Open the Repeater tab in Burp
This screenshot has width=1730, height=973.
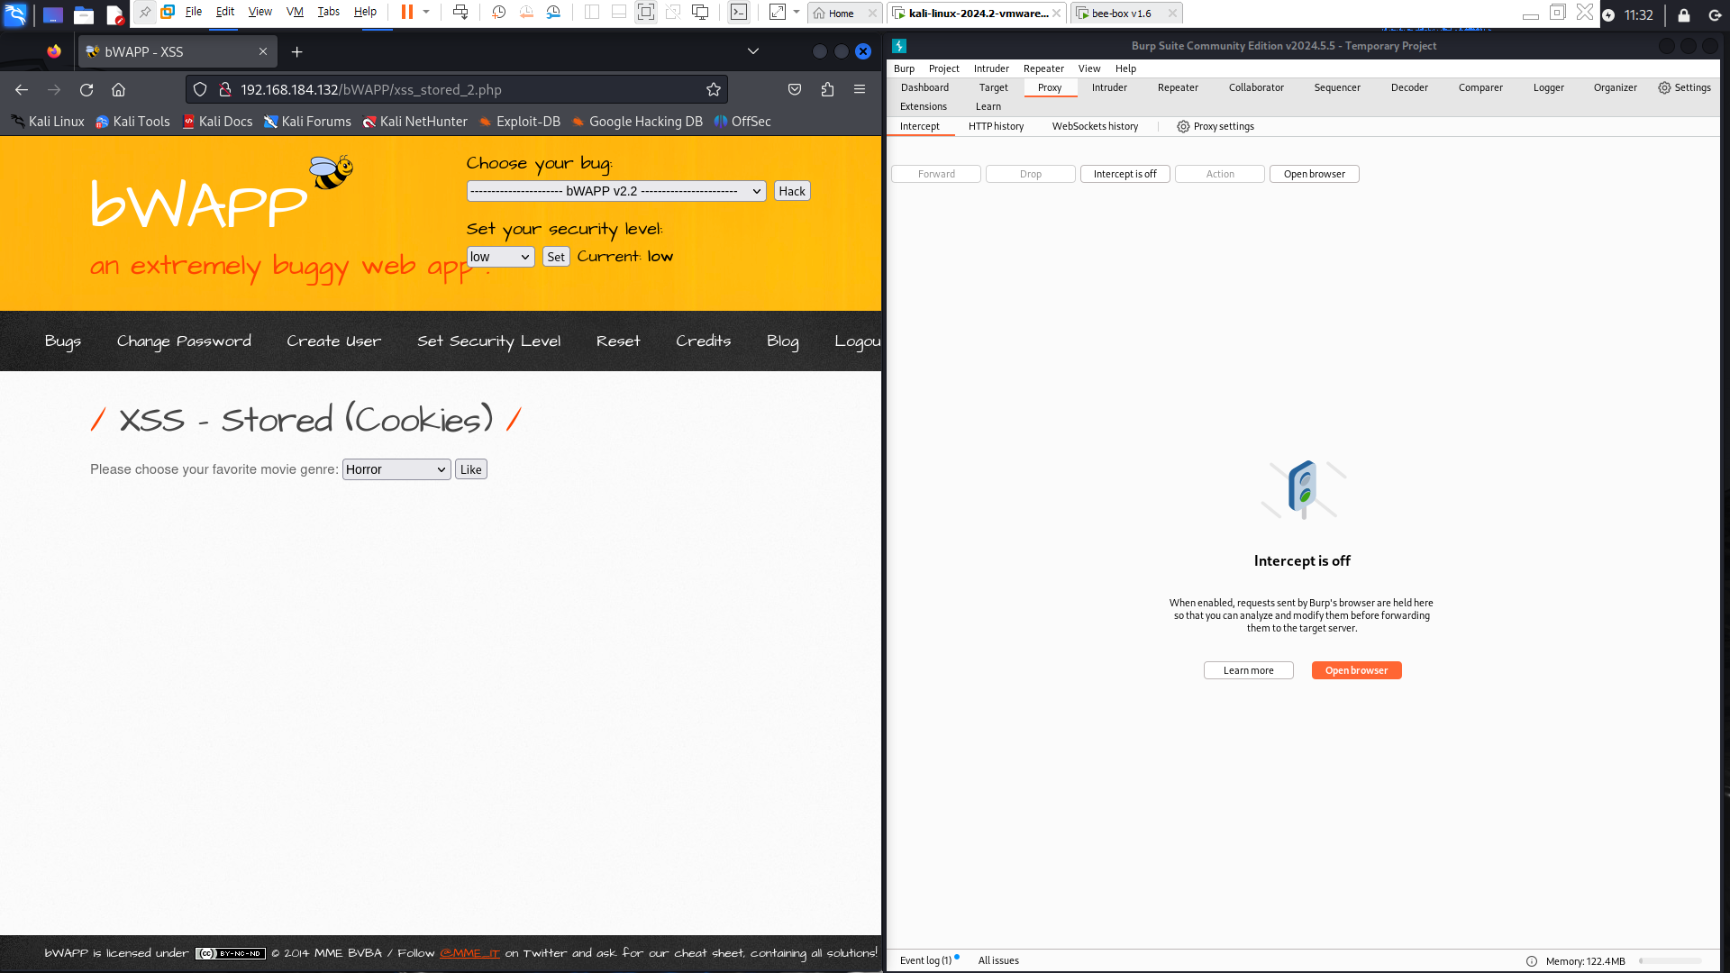(1177, 87)
